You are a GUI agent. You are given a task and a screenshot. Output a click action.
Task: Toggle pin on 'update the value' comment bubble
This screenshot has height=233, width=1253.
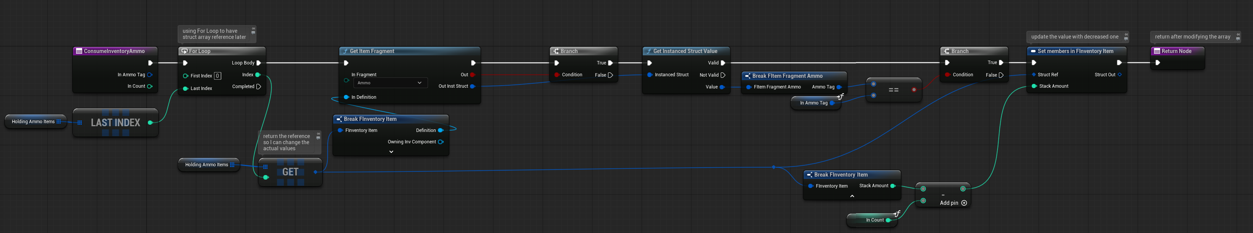(x=1126, y=34)
